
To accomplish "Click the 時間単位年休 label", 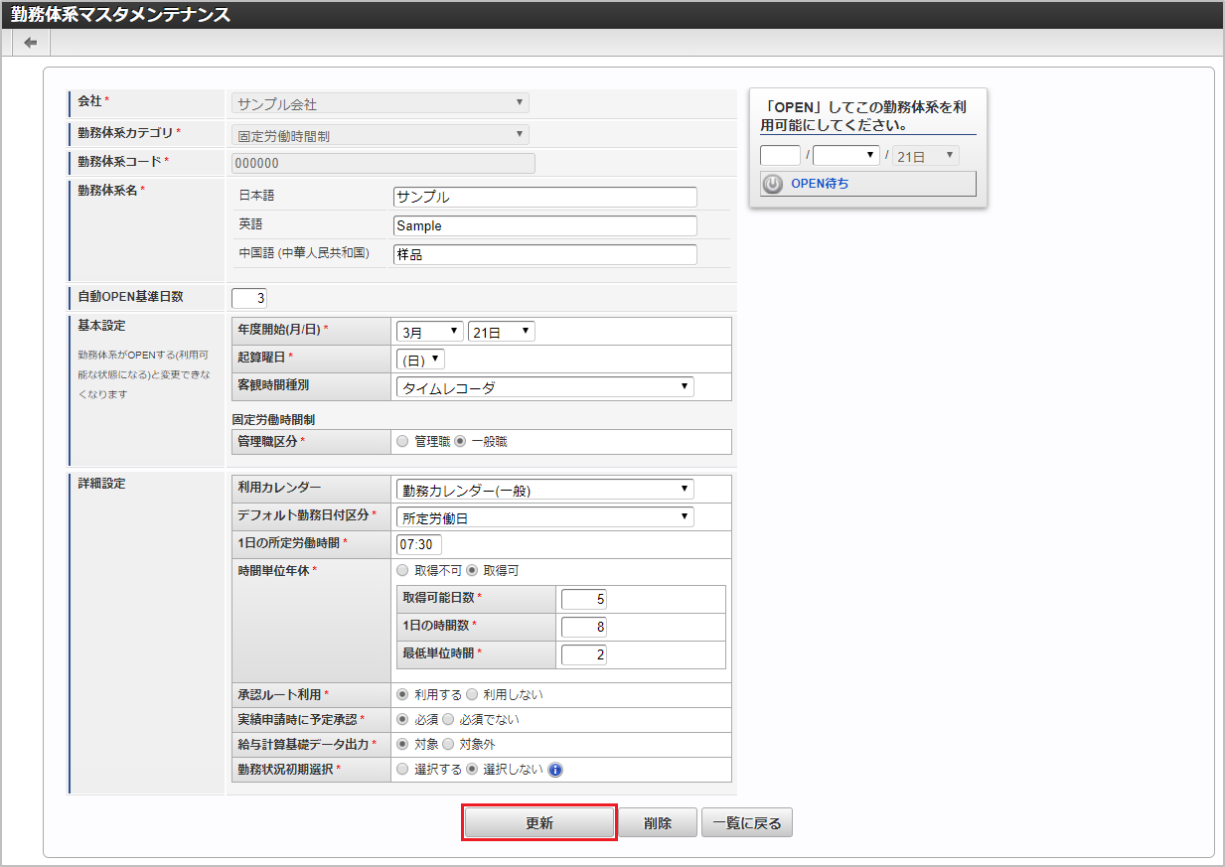I will [274, 571].
